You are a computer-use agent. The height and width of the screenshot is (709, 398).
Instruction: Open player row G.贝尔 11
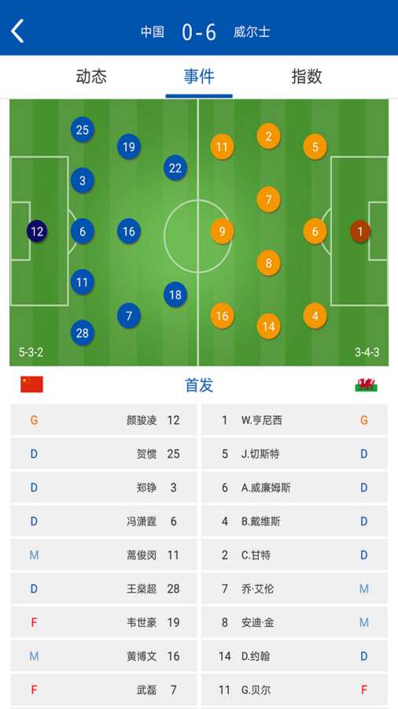pyautogui.click(x=294, y=690)
